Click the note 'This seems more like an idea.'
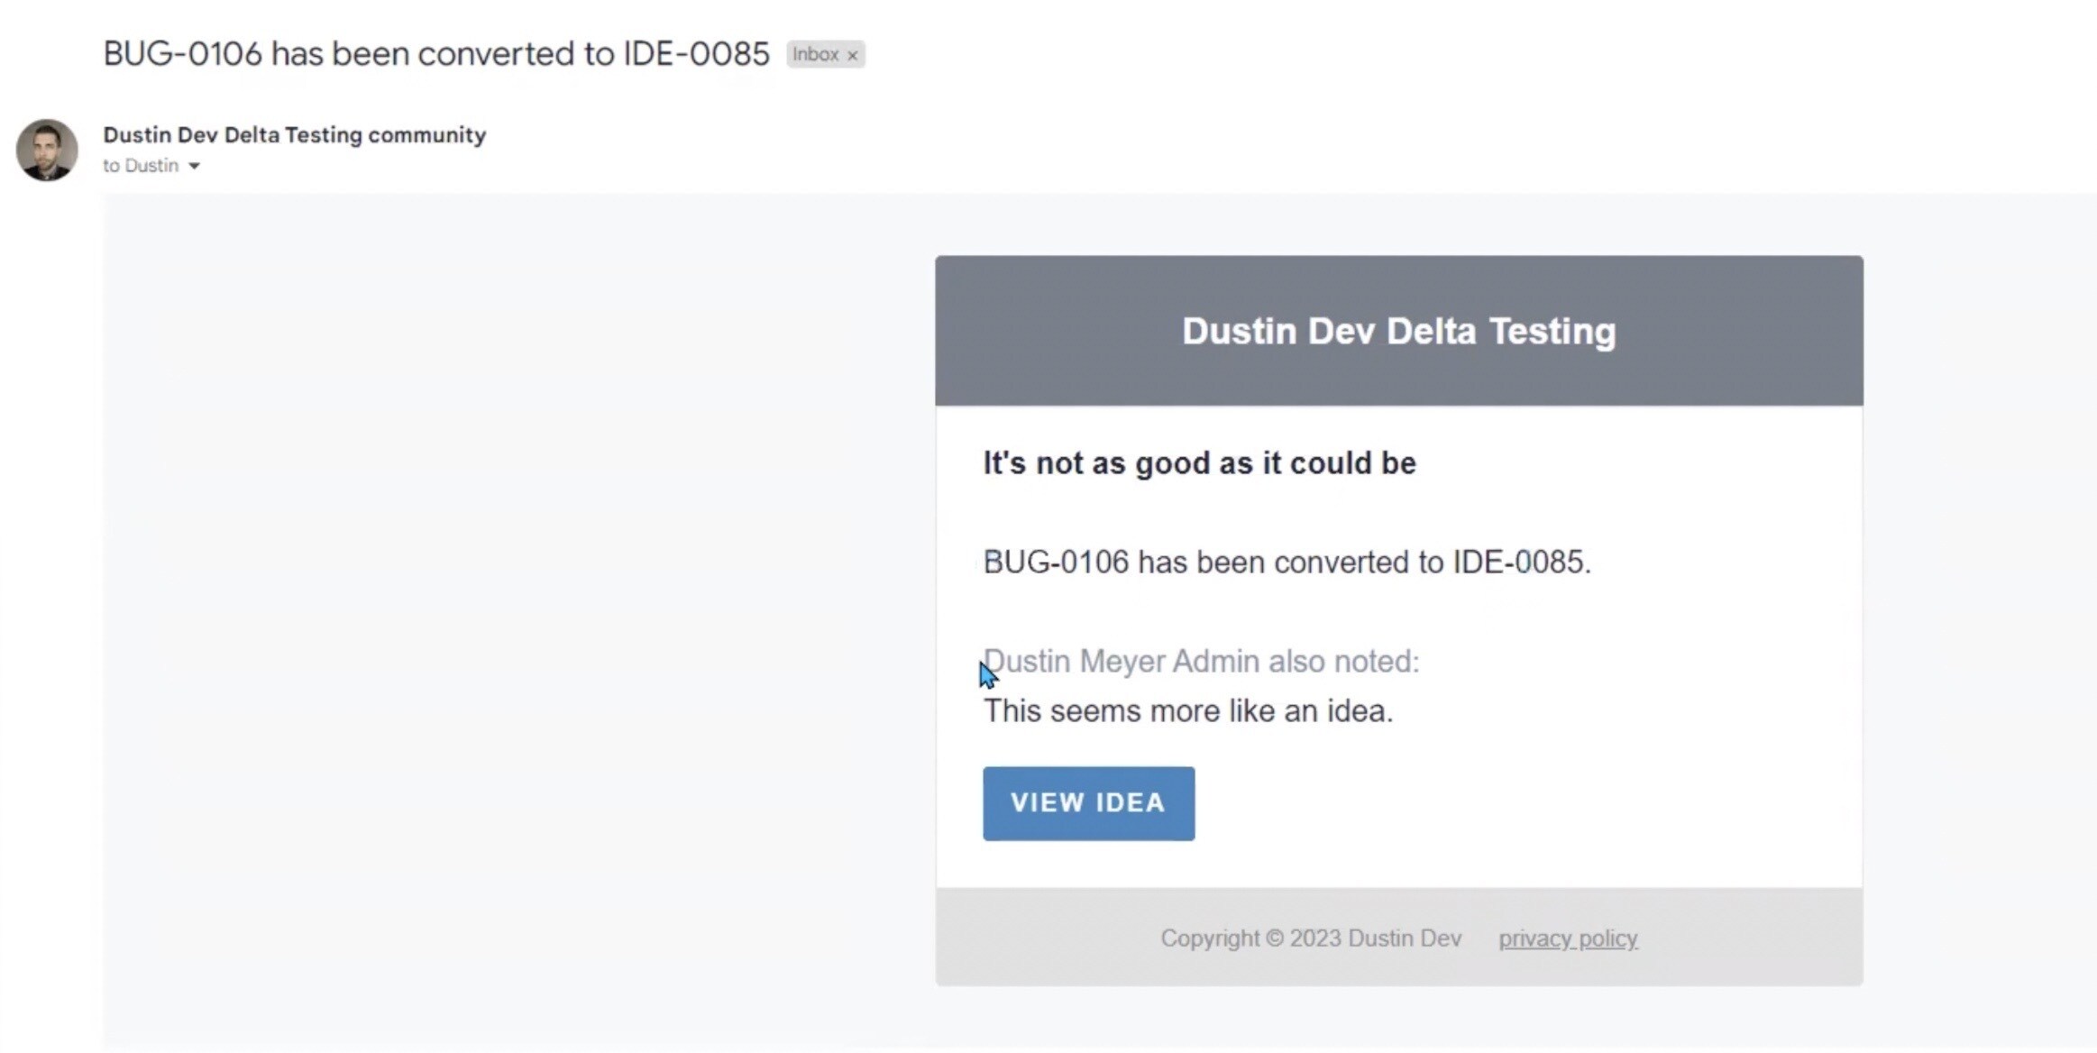Image resolution: width=2097 pixels, height=1053 pixels. 1188,711
